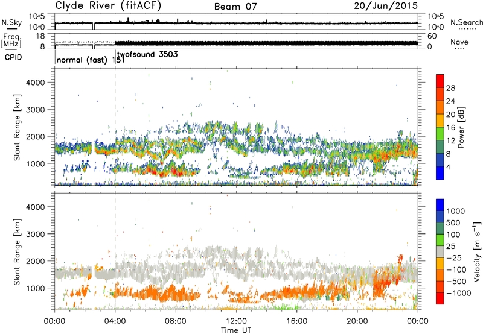Click the '28' tick on Power colorbar
Viewport: 483px width, 334px height.
450,88
